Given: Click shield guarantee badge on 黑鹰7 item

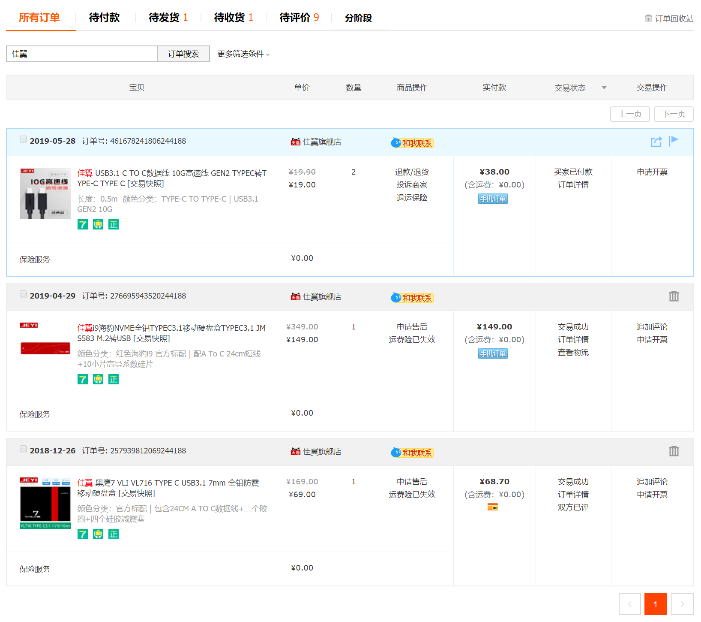Looking at the screenshot, I should coord(98,534).
